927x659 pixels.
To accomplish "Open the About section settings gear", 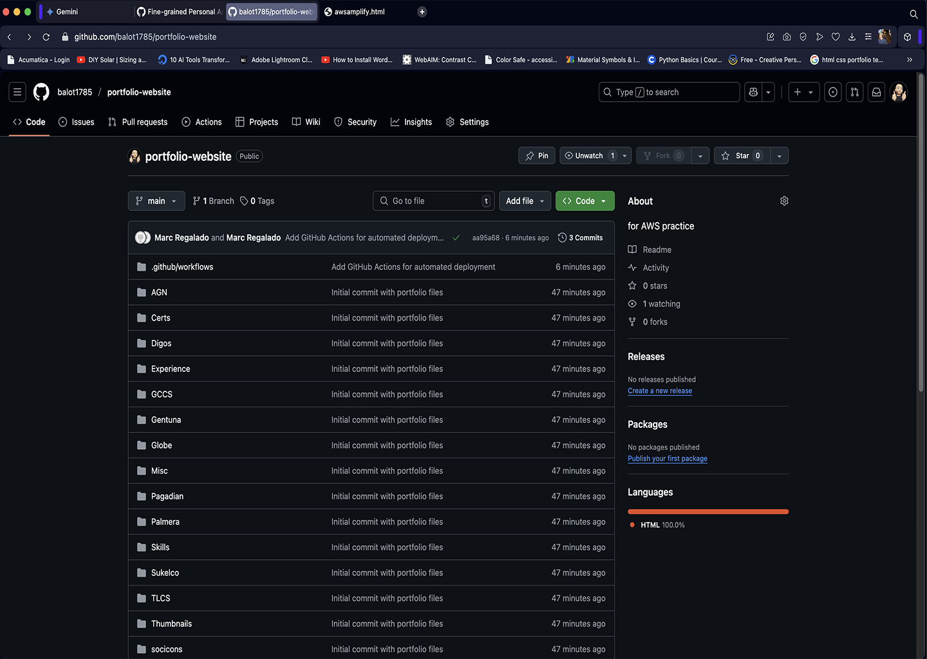I will point(783,201).
